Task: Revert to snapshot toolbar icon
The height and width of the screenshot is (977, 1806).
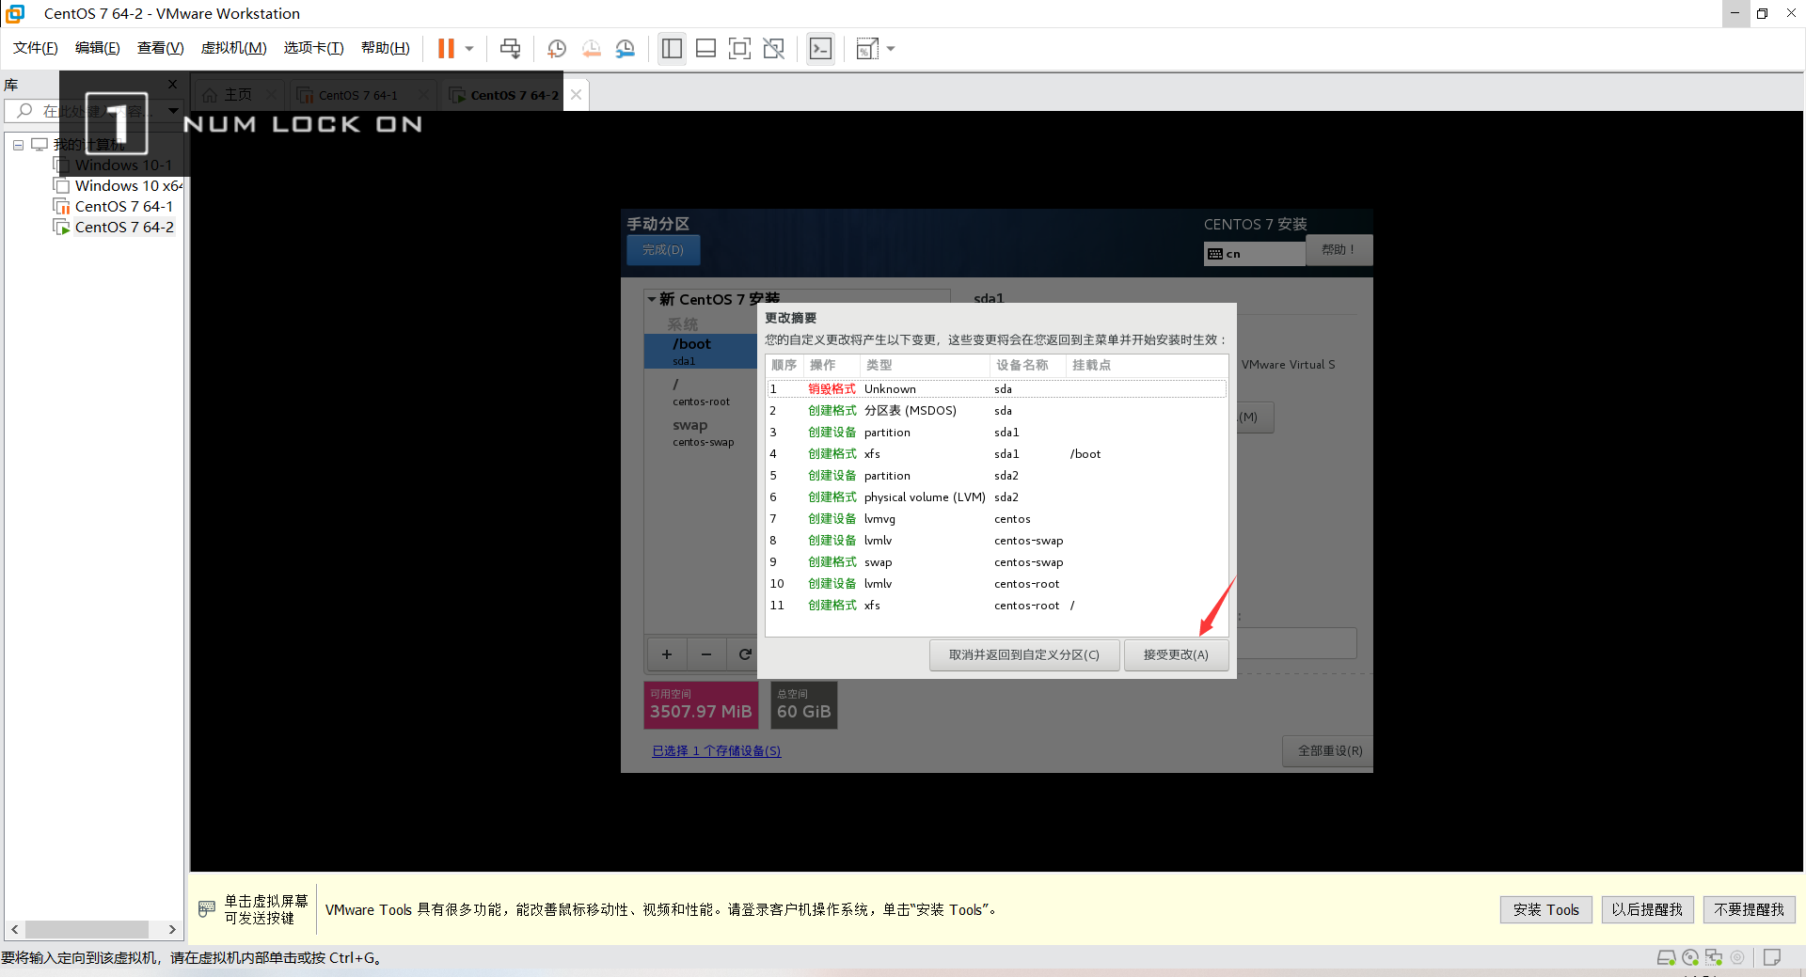Action: [x=591, y=49]
